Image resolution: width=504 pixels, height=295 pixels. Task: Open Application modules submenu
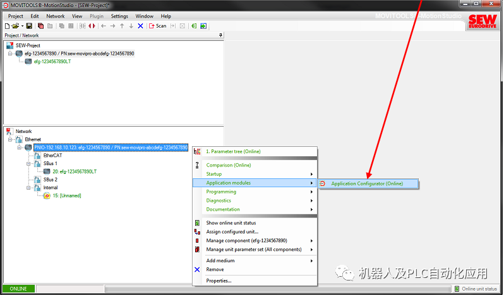(255, 183)
